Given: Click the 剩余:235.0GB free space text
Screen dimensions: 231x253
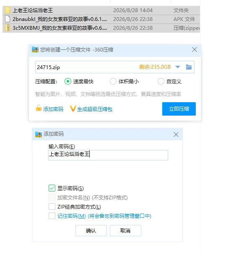Looking at the screenshot, I should pos(155,67).
